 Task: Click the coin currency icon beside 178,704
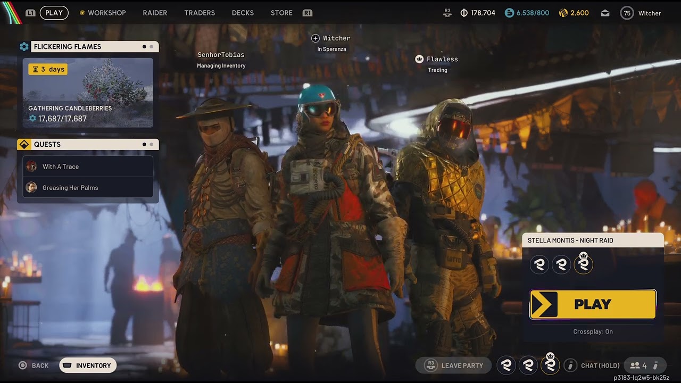463,13
